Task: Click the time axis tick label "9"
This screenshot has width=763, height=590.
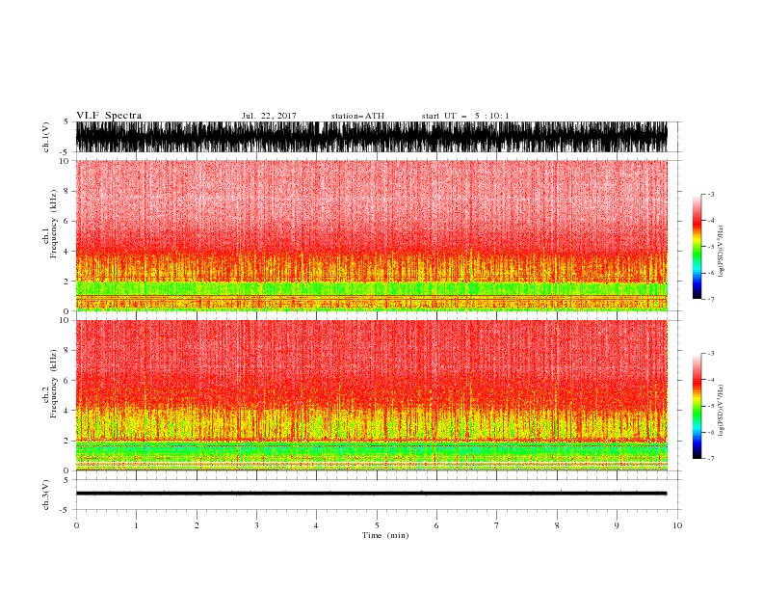Action: pyautogui.click(x=617, y=525)
